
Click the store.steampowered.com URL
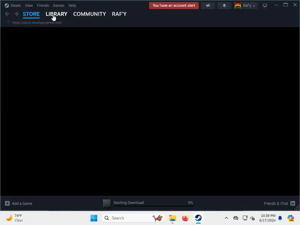[37, 23]
